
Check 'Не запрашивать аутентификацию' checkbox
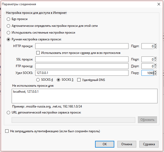point(7,131)
